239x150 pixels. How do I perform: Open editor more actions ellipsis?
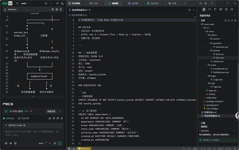pyautogui.click(x=194, y=10)
